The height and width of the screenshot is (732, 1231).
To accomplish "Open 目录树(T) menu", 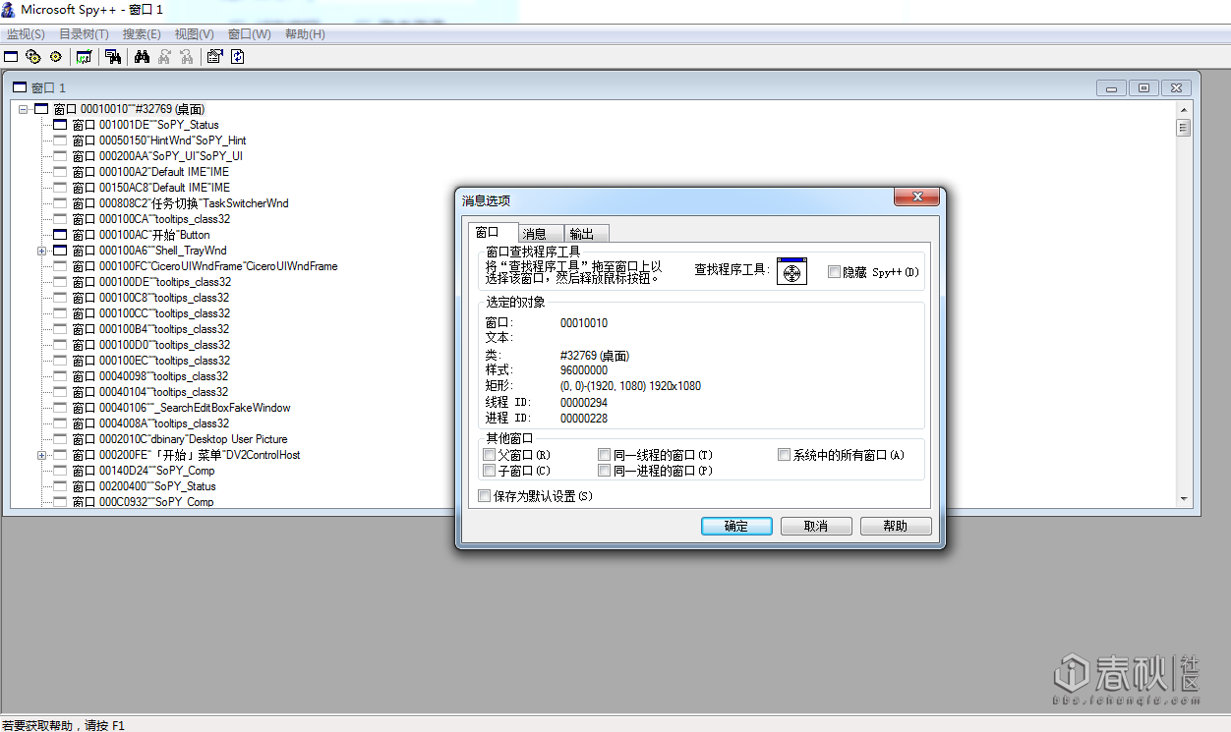I will [x=84, y=34].
